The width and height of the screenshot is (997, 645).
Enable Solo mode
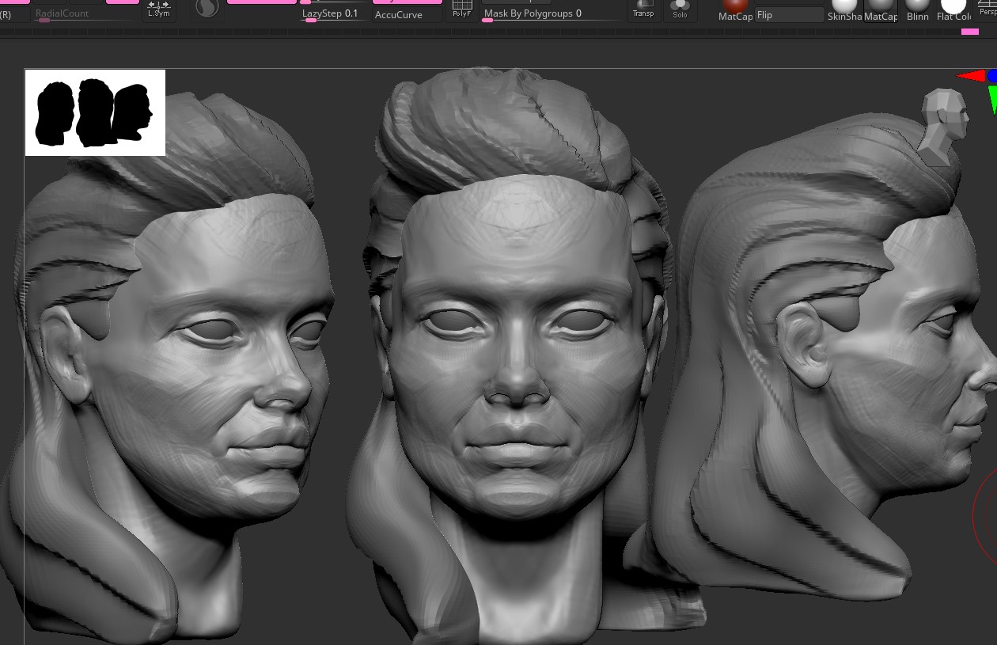pyautogui.click(x=680, y=9)
